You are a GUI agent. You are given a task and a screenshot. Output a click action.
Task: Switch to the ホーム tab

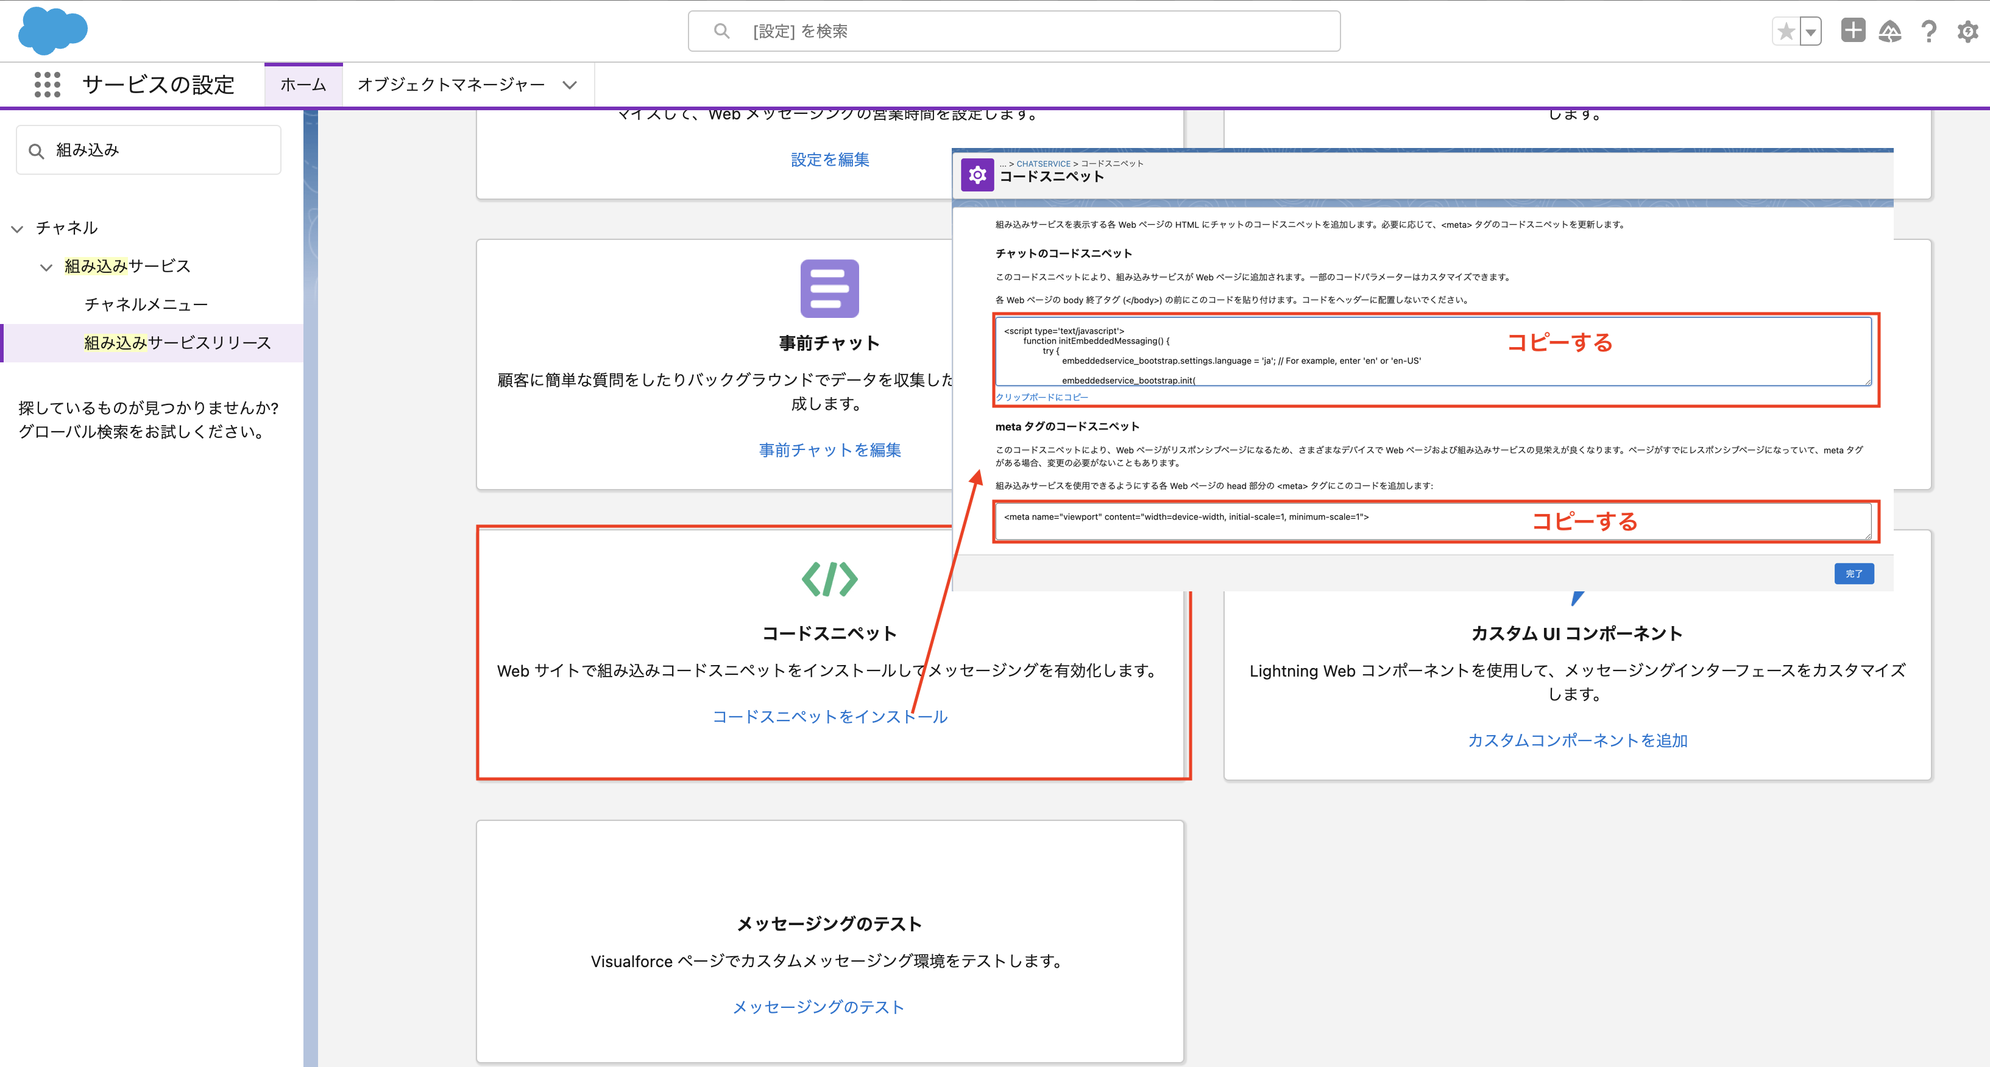point(303,85)
